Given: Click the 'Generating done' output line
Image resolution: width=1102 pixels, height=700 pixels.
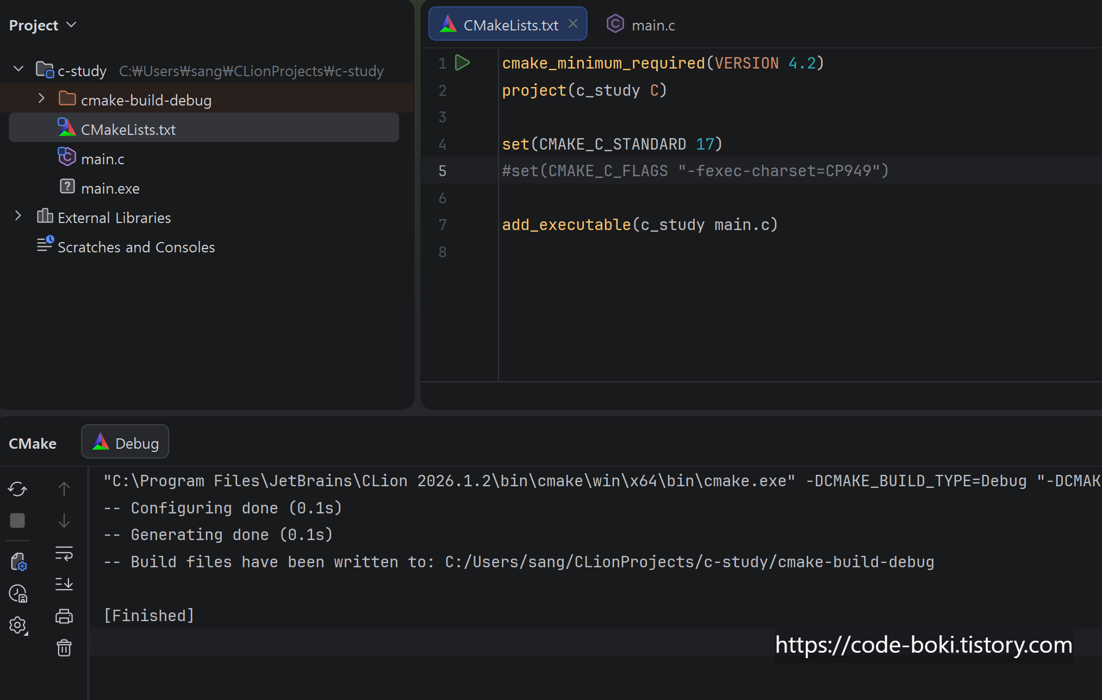Looking at the screenshot, I should point(218,534).
